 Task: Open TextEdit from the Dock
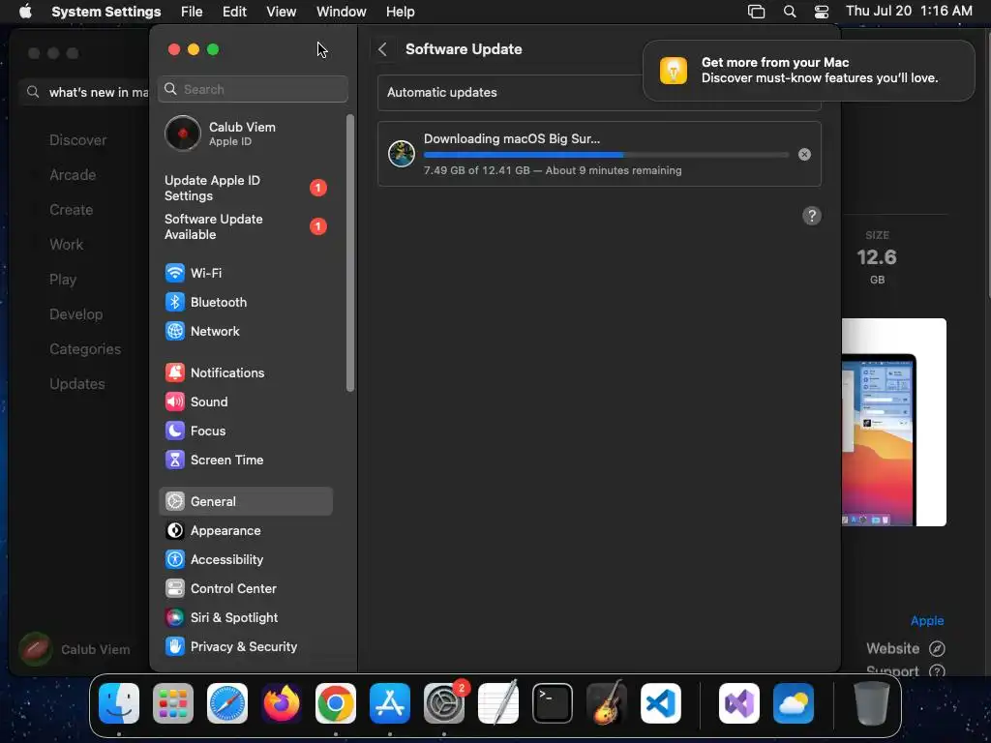click(x=498, y=703)
